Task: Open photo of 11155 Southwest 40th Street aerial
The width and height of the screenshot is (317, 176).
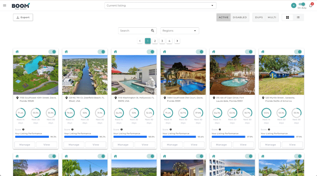Action: point(36,75)
